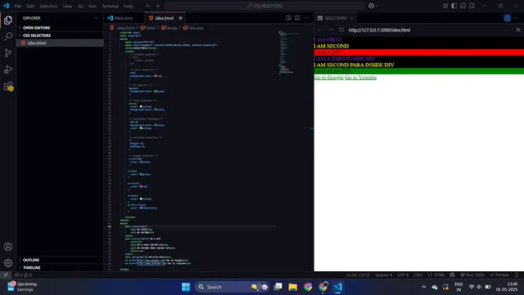
Task: Split the editor to the right
Action: (297, 18)
